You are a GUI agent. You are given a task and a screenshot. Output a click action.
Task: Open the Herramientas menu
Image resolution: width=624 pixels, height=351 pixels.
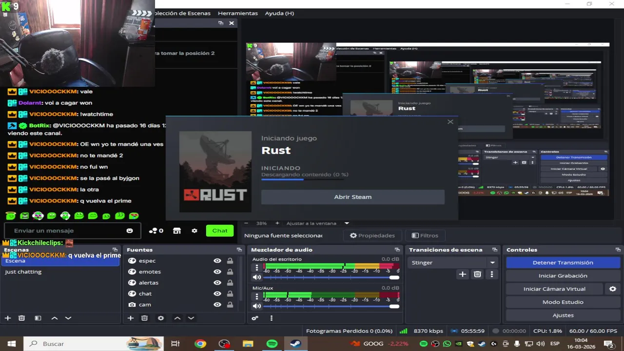coord(238,13)
